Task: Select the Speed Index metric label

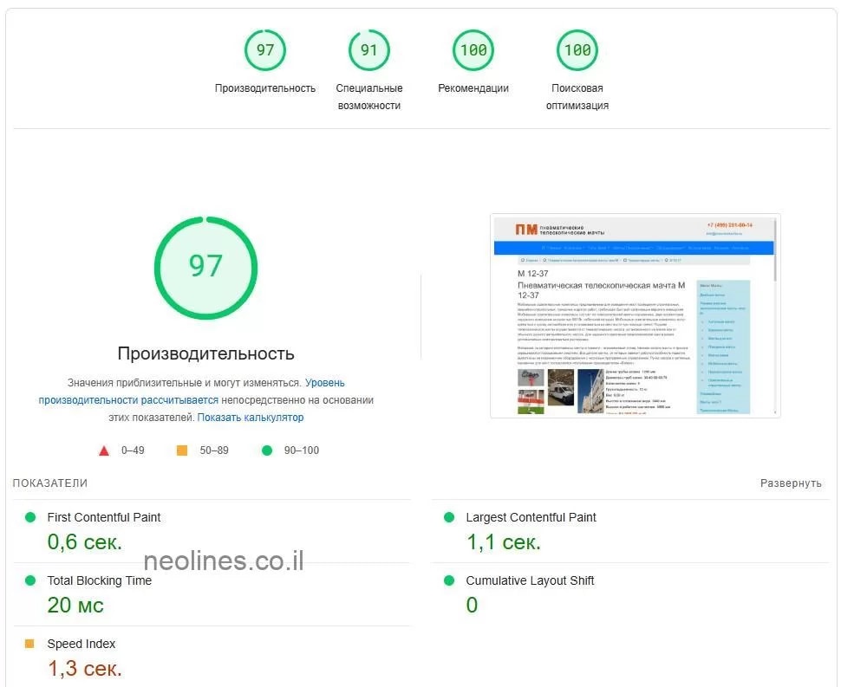Action: coord(81,644)
